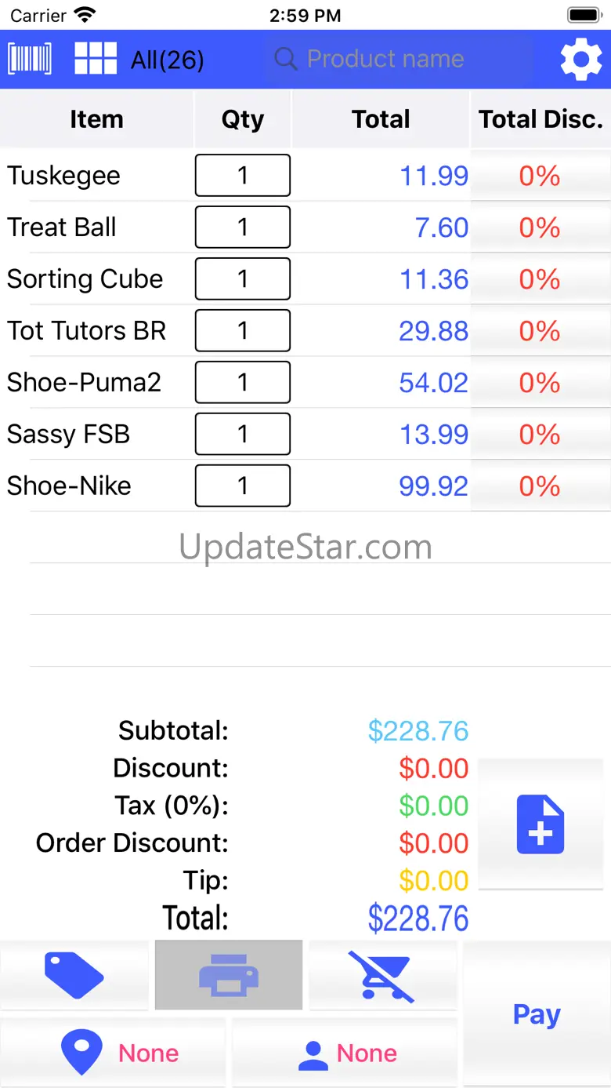Edit the quantity box for Tuskegee

point(243,175)
